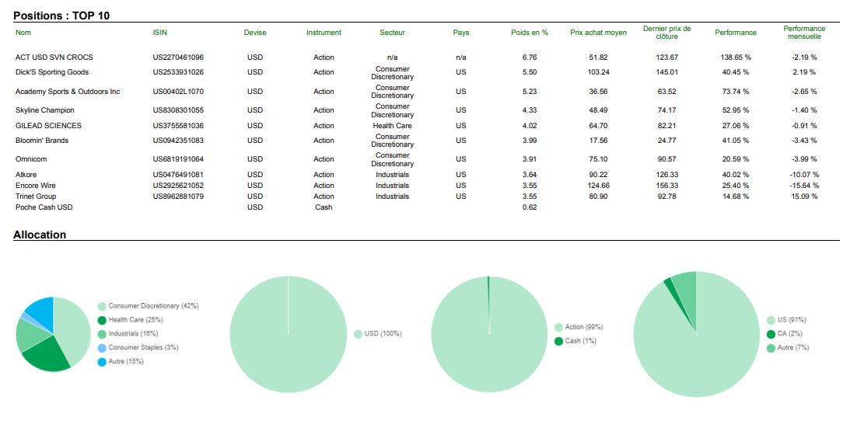Click the Autre (15%) legend color dot
Viewport: 850px width, 428px height.
tap(102, 362)
